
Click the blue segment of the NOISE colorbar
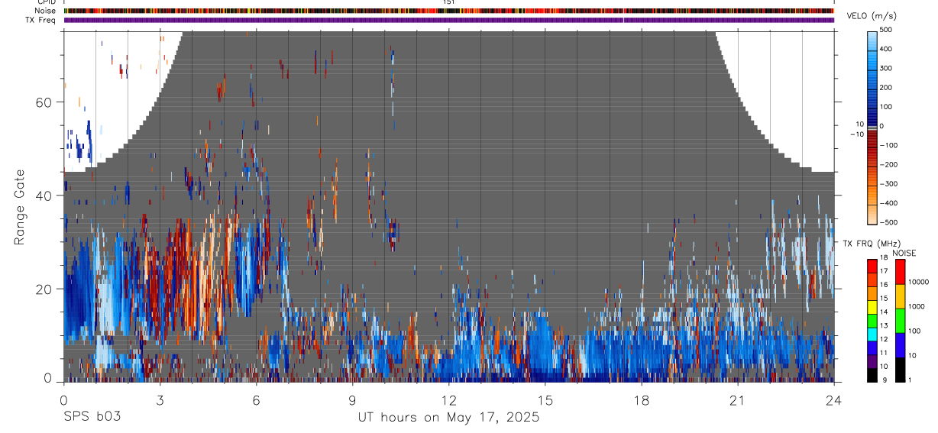(x=900, y=344)
